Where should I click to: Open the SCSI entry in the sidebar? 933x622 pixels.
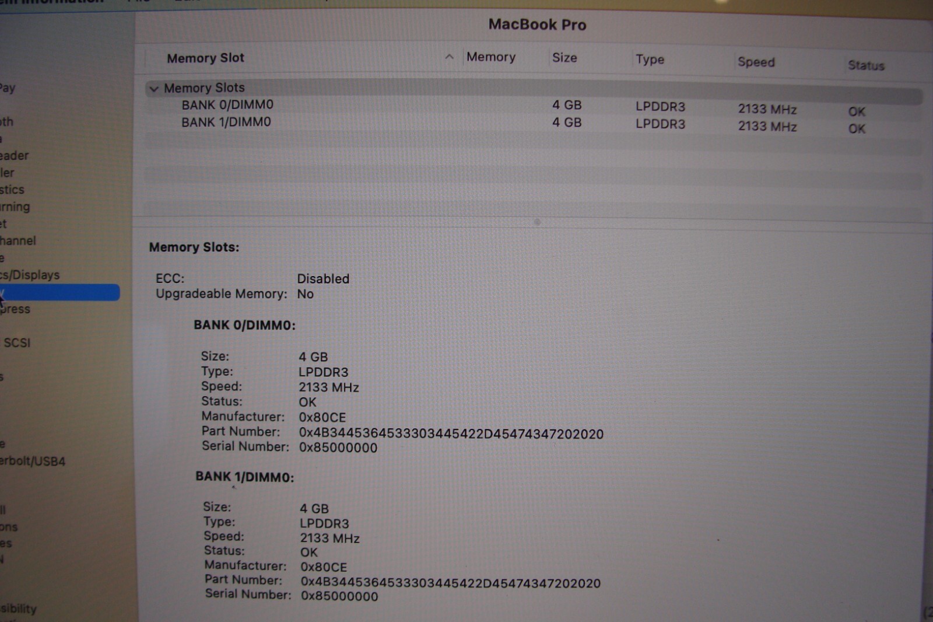(x=17, y=343)
